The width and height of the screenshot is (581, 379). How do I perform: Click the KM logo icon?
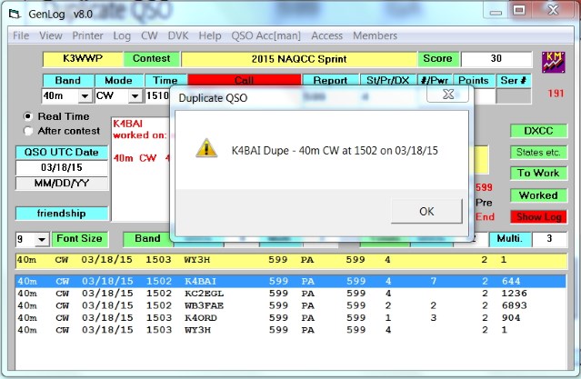point(553,63)
